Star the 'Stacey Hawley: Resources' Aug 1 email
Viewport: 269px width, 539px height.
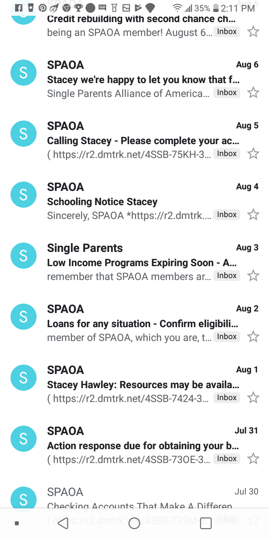pos(253,398)
